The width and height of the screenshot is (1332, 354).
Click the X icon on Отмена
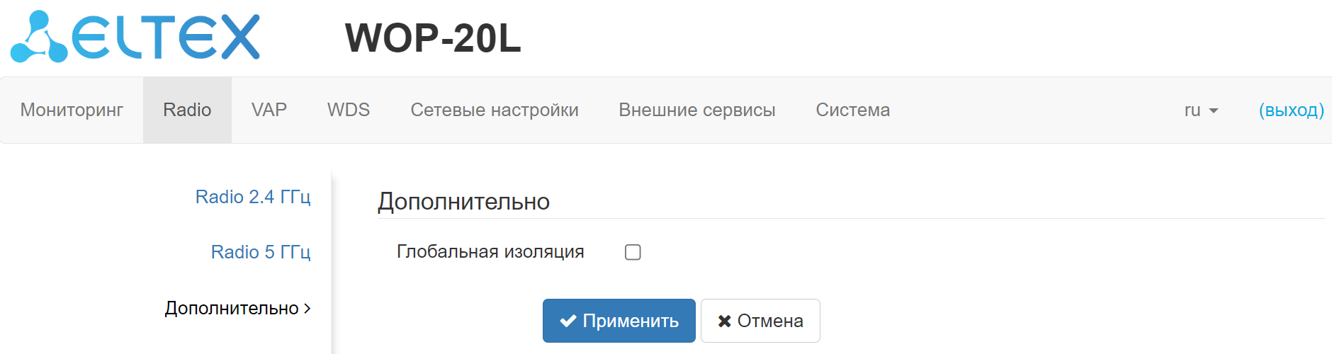(724, 321)
